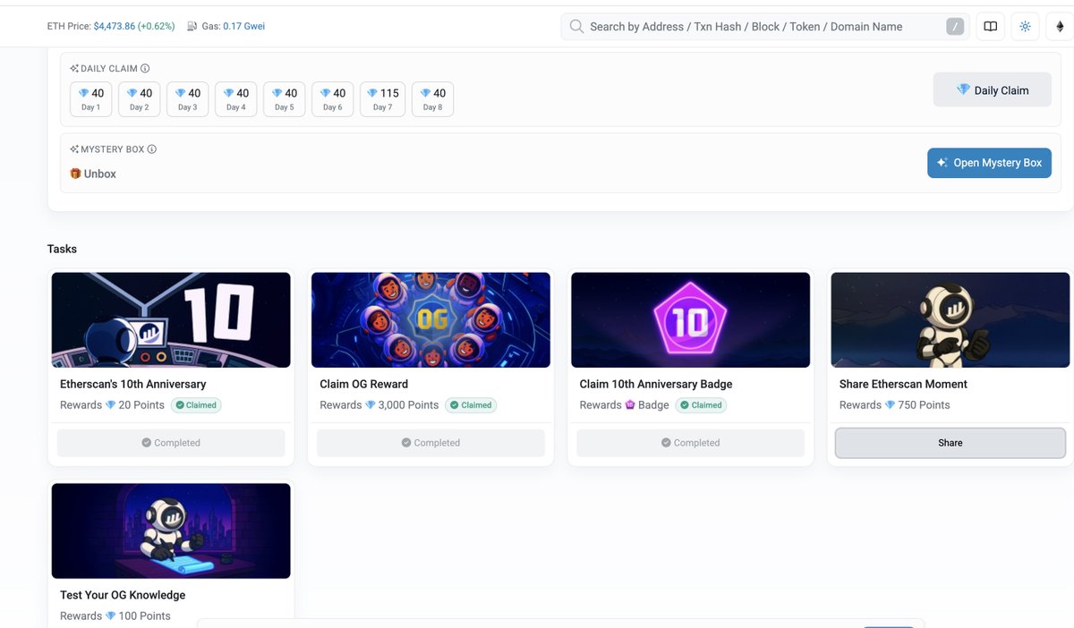
Task: Focus the address/txn hash search field
Action: click(765, 27)
